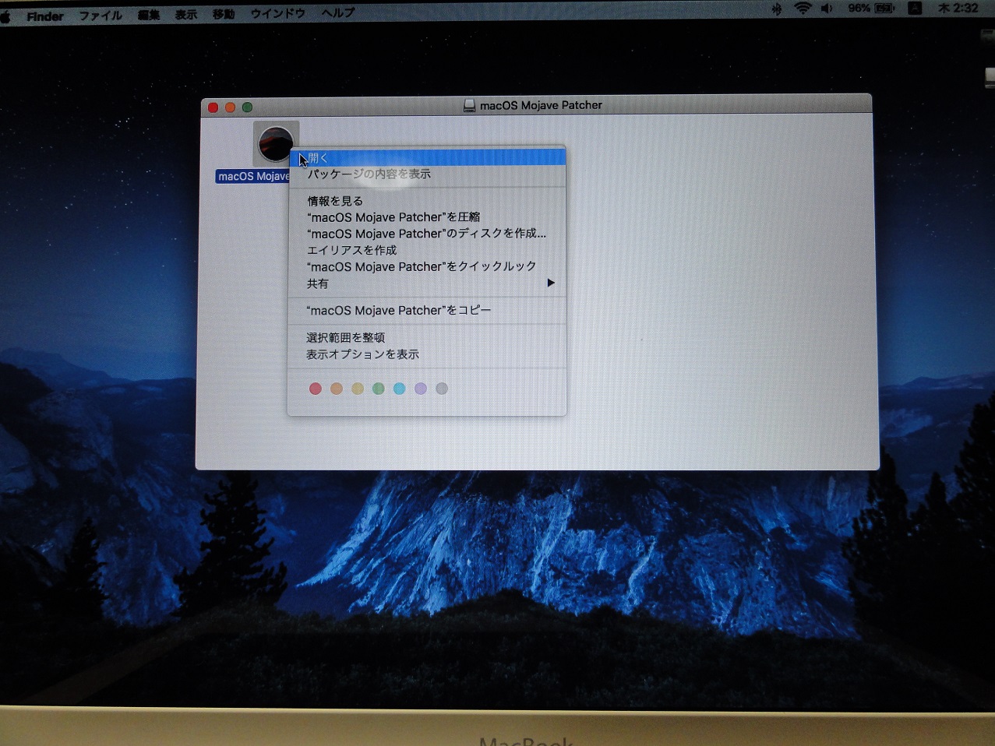
Task: Close the macOS Mojave Patcher window
Action: (213, 107)
